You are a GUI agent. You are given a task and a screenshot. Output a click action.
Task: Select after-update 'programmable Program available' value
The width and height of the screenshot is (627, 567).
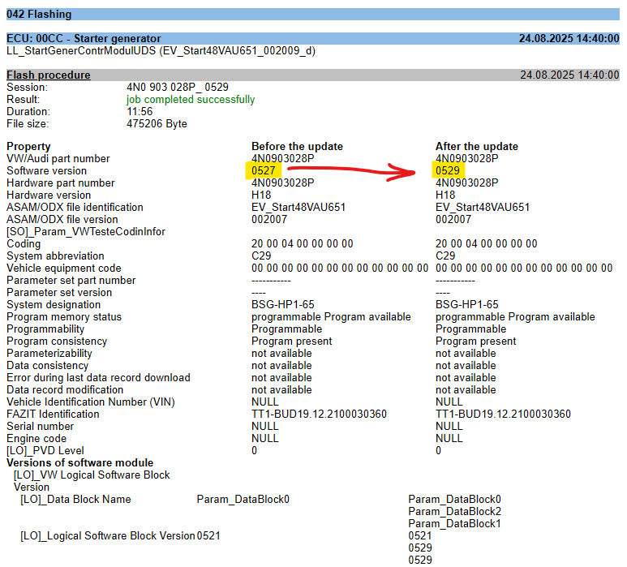tap(515, 316)
